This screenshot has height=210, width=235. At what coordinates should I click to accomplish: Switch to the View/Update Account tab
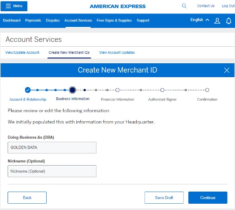[22, 52]
